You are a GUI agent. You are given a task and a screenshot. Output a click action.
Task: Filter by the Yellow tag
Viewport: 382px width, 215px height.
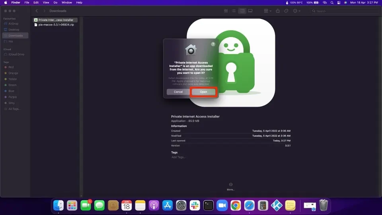coord(15,79)
